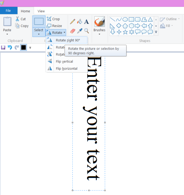Image resolution: width=184 pixels, height=195 pixels.
Task: Click the Undo arrow
Action: [x=10, y=47]
